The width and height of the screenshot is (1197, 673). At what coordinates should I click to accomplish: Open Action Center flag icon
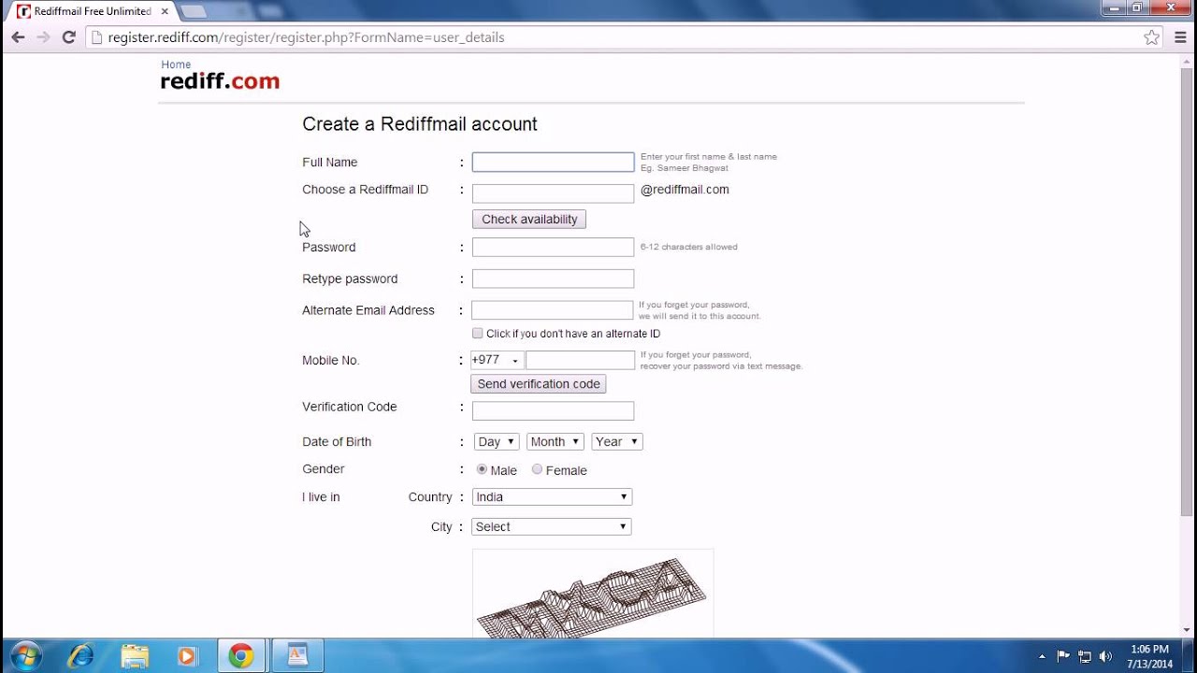pyautogui.click(x=1063, y=656)
